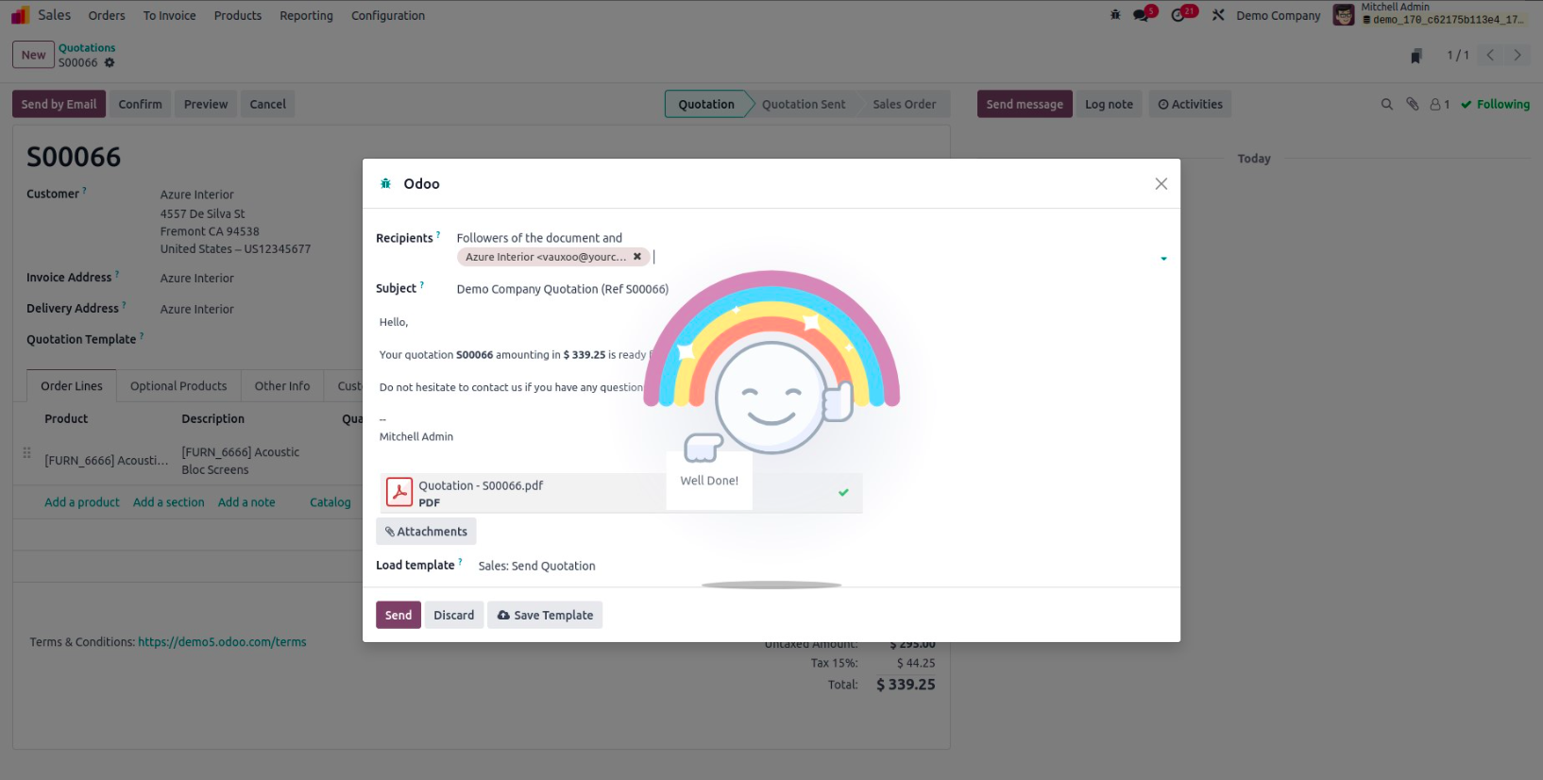The image size is (1543, 780).
Task: Switch to the Other Info tab
Action: (x=282, y=386)
